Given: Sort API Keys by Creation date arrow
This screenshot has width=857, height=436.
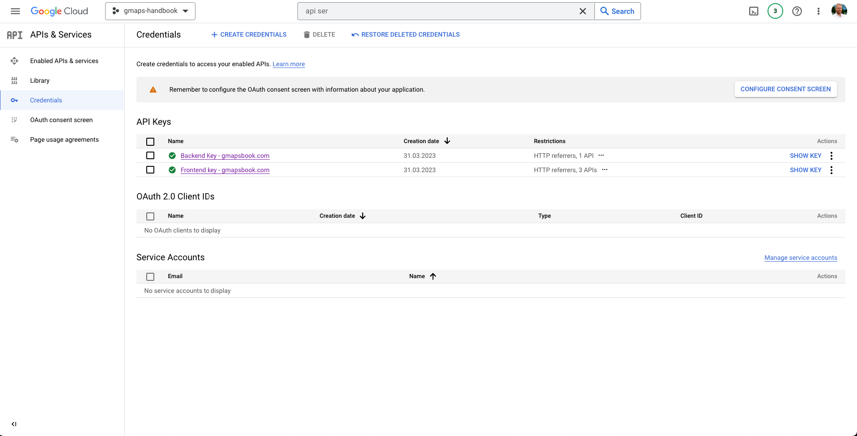Looking at the screenshot, I should pyautogui.click(x=447, y=141).
